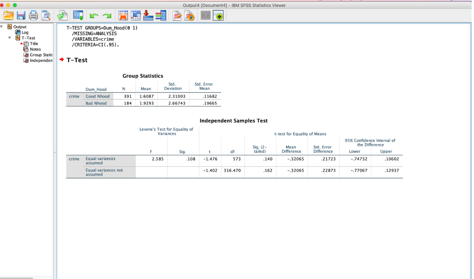Go to Data with the orange star icon
Screen dimensions: 474x279
tap(123, 15)
